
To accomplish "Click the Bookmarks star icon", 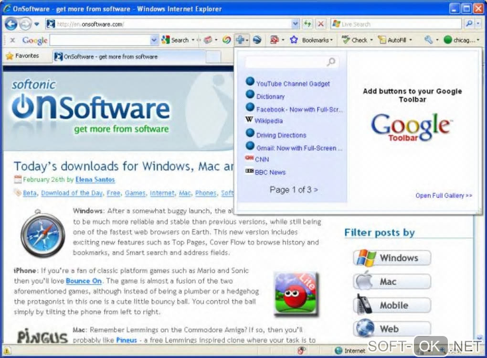I will [x=294, y=40].
